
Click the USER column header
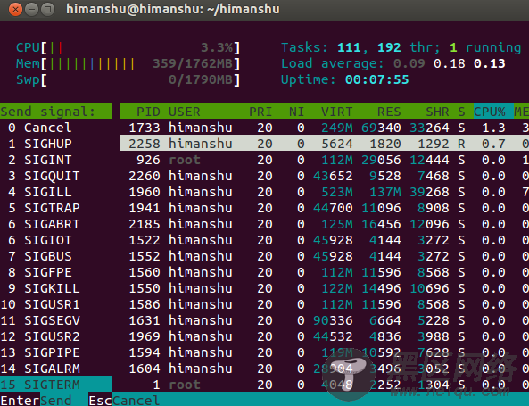[184, 112]
